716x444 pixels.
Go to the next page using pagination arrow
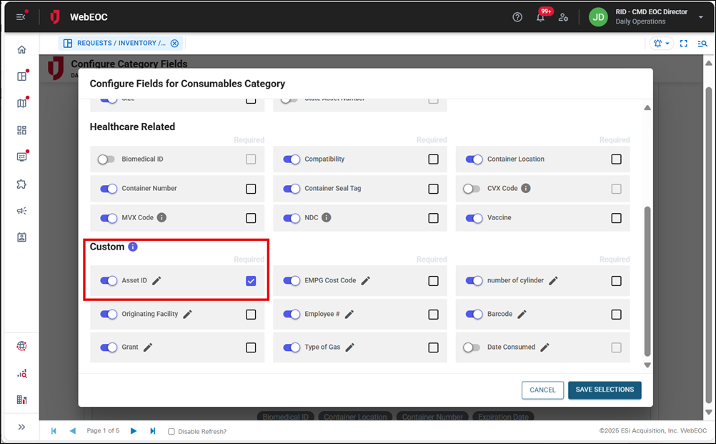pos(134,431)
